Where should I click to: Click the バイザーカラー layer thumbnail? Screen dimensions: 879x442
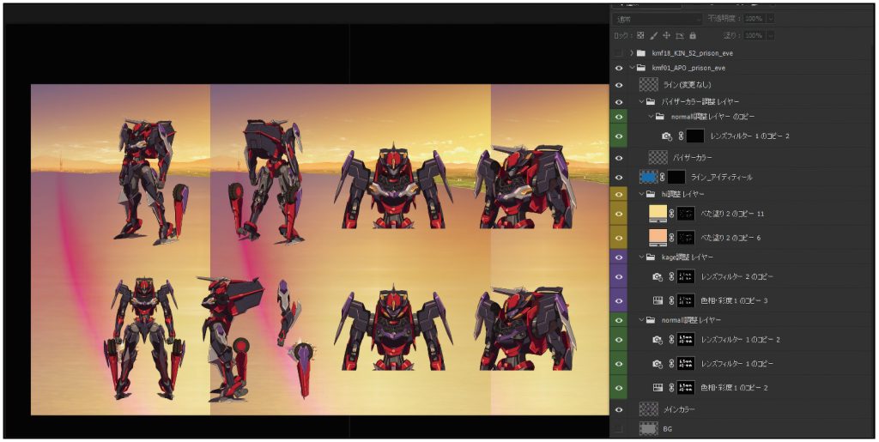point(658,157)
